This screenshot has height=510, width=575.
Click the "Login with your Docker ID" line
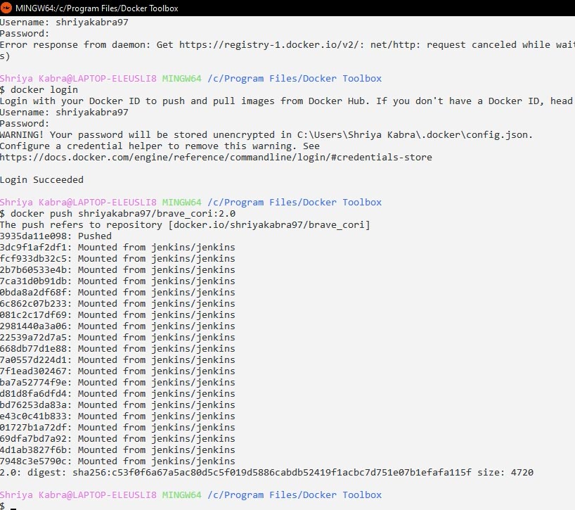tap(286, 101)
